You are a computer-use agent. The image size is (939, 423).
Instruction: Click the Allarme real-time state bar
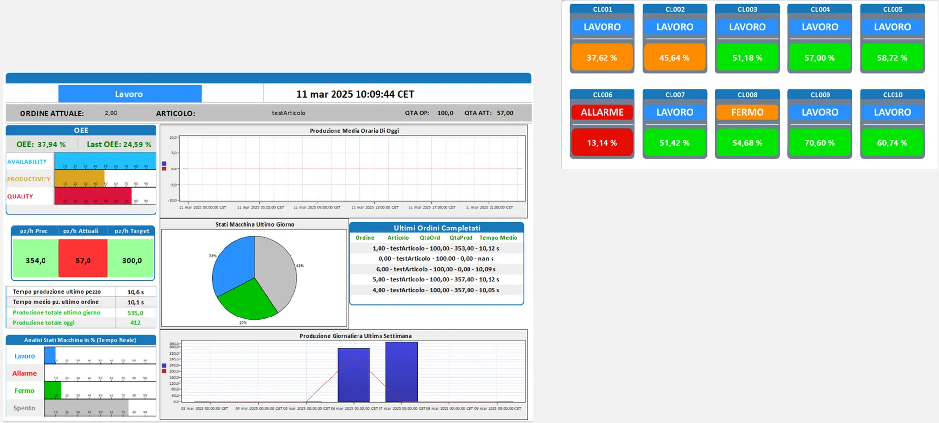click(100, 373)
